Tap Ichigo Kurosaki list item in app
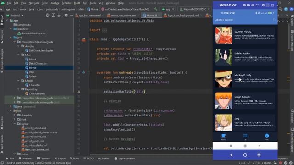294x165 pixels. click(x=245, y=101)
